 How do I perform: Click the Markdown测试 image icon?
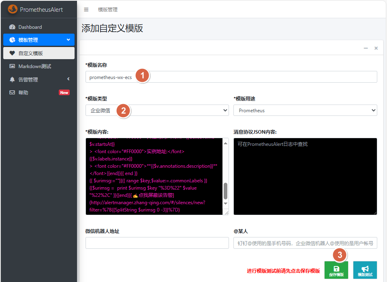(12, 66)
